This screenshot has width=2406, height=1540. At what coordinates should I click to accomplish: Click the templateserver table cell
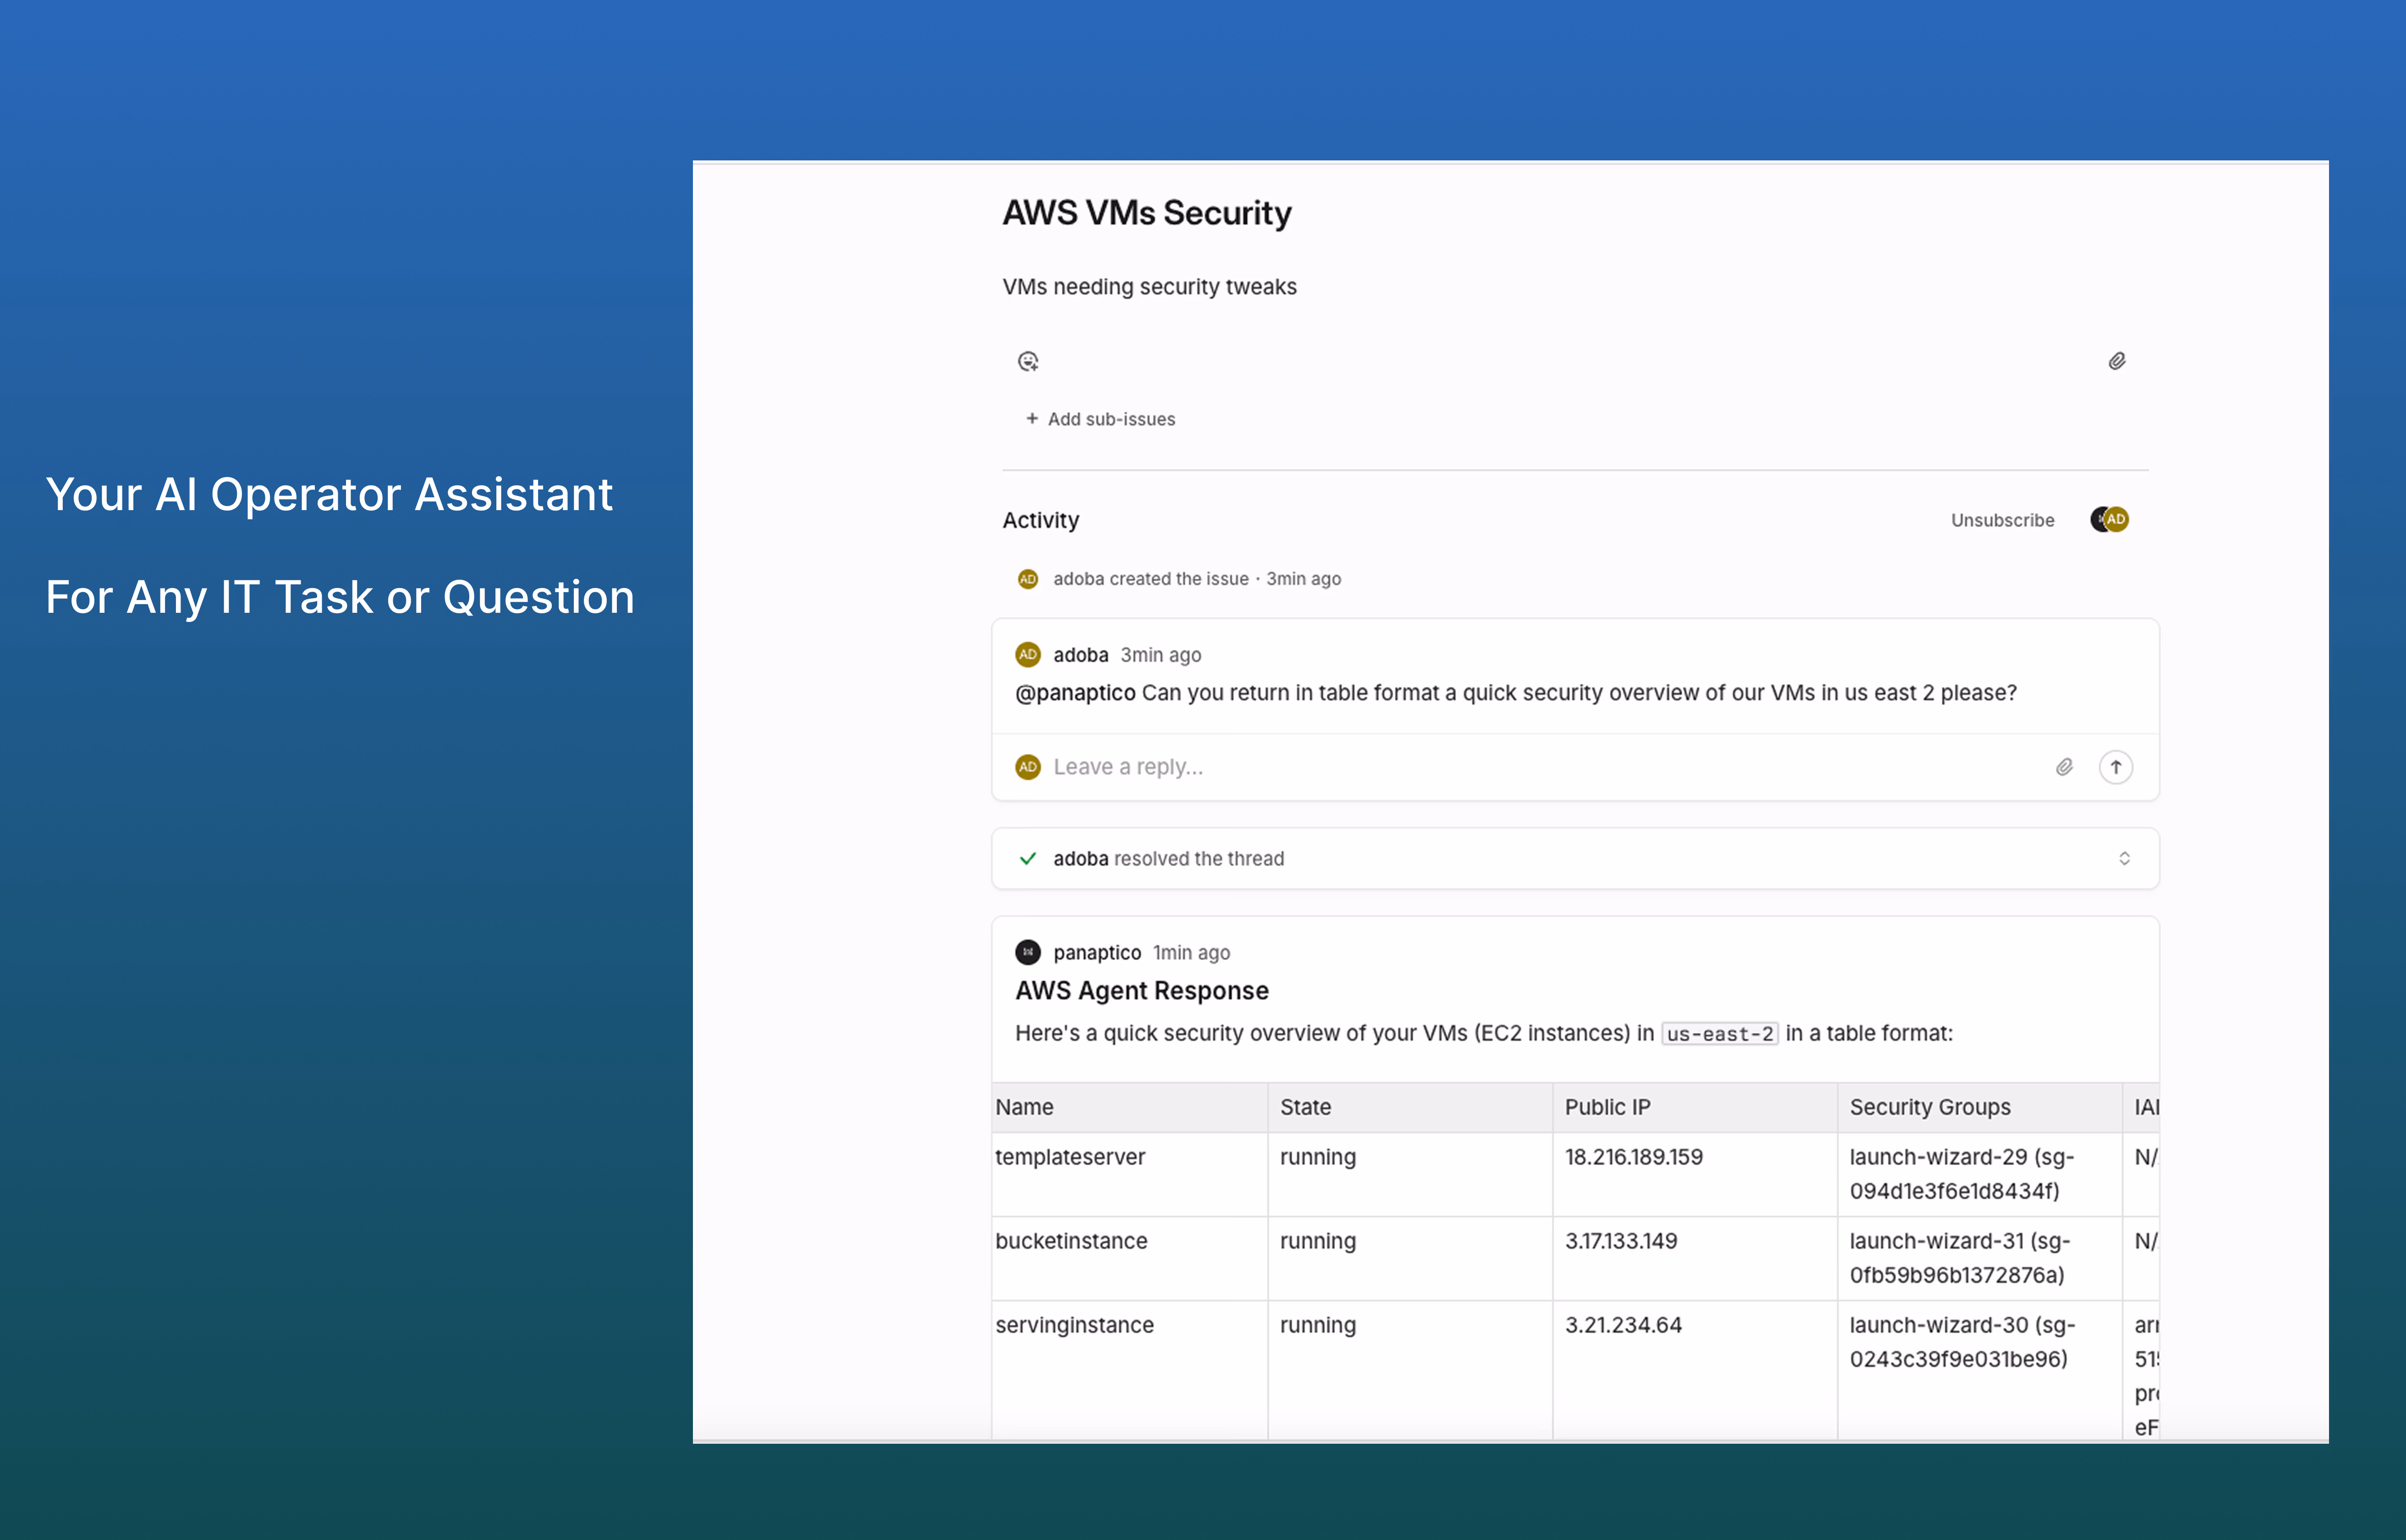tap(1070, 1157)
